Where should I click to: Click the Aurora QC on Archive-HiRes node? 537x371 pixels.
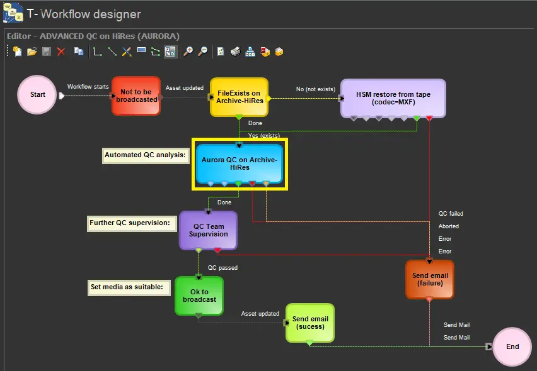tap(239, 163)
